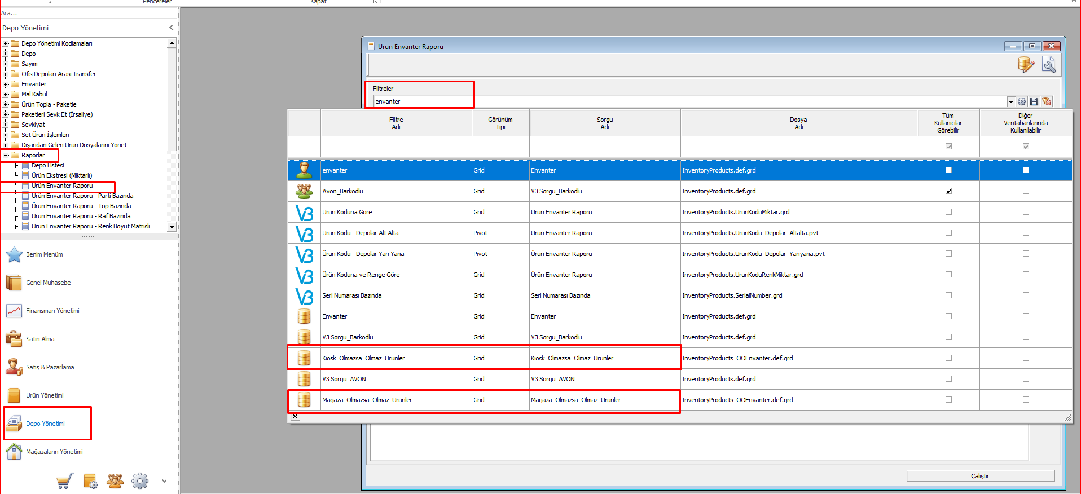
Task: Expand the Sevkiyat tree node
Action: pos(6,125)
